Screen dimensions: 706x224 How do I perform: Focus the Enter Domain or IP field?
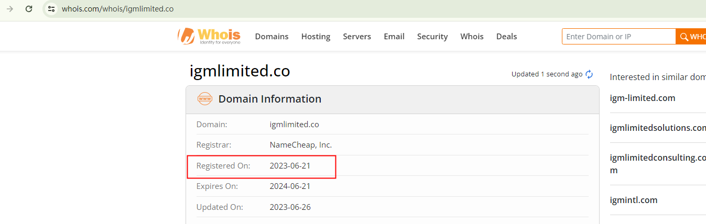click(618, 37)
